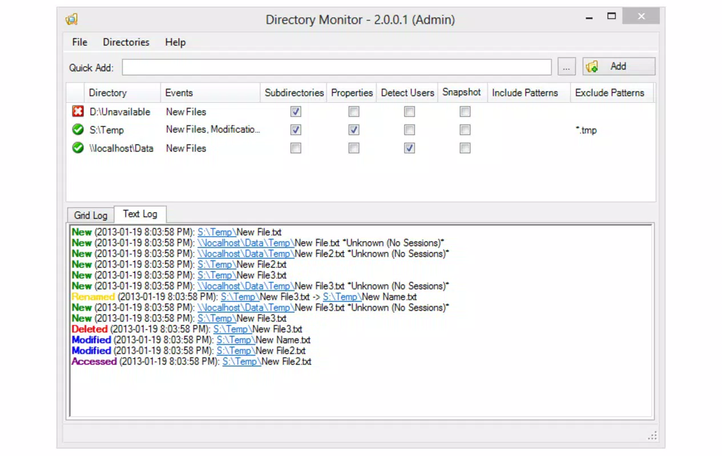Open S:\Temp\ link in Modified New File2.txt entry

coord(236,351)
